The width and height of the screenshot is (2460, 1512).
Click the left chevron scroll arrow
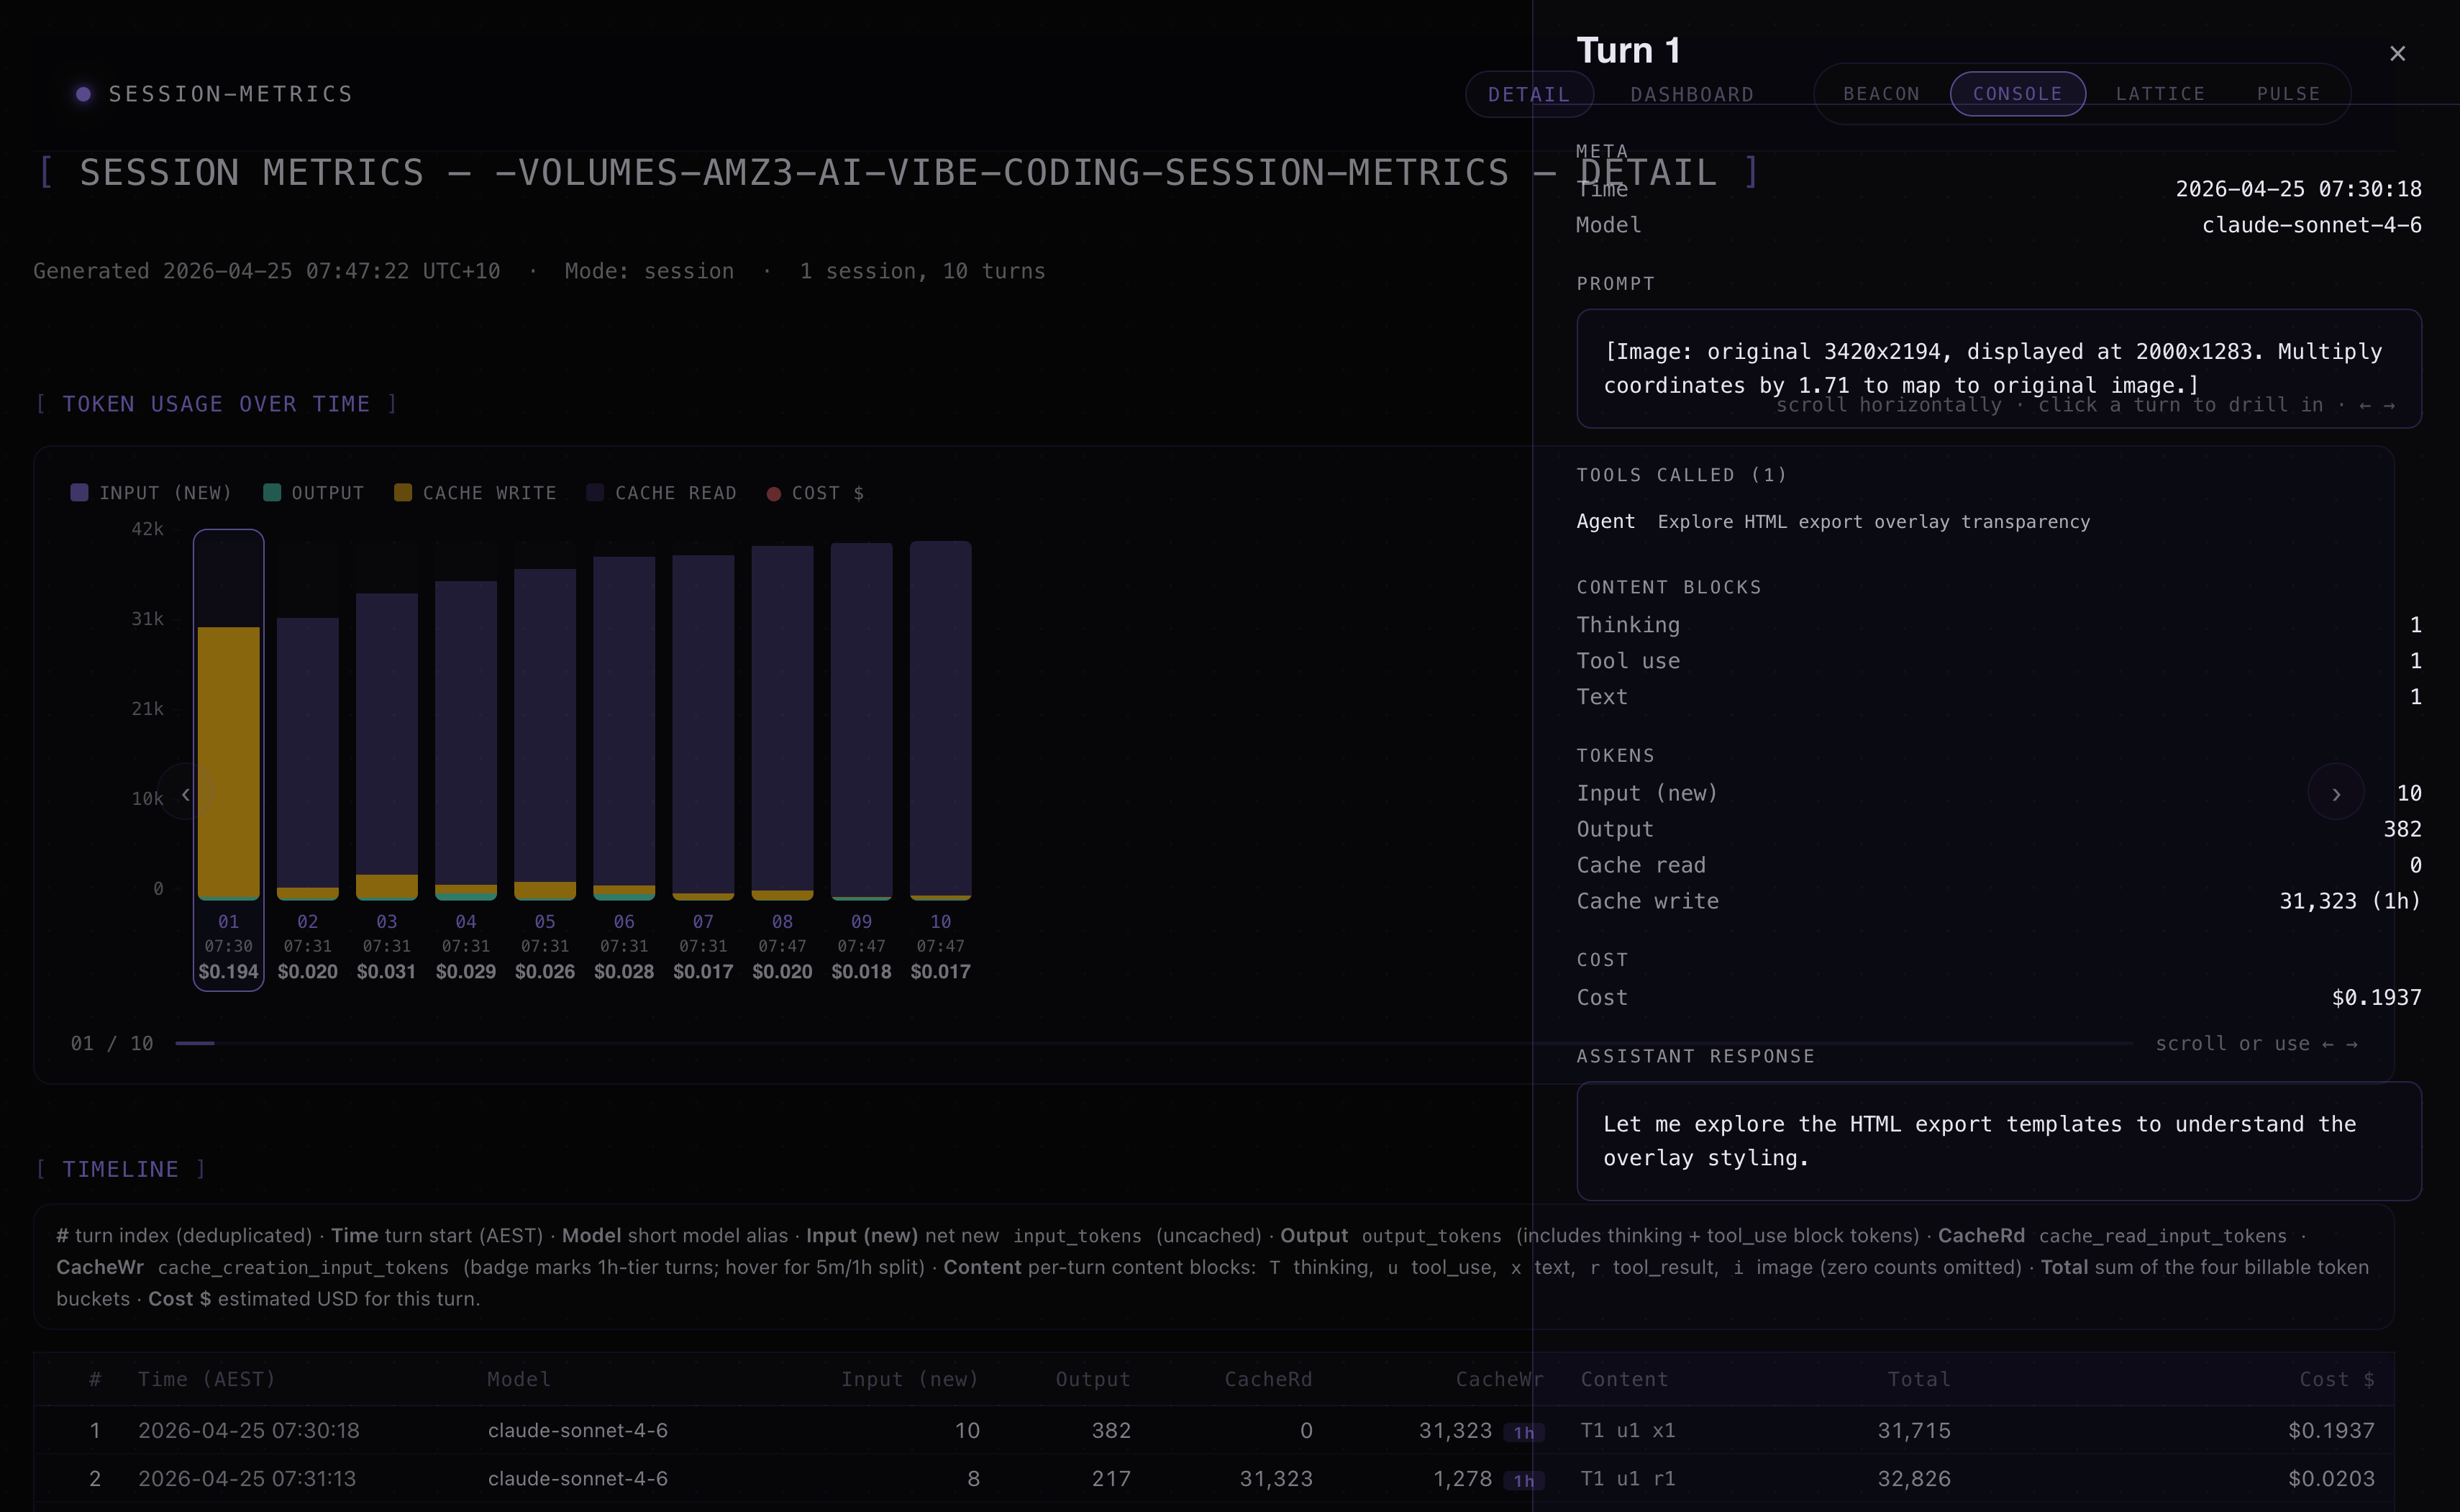[186, 793]
